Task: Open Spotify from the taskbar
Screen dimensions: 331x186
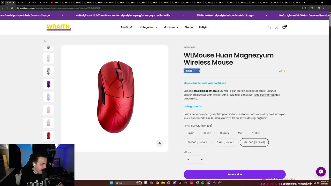Action: [203, 183]
